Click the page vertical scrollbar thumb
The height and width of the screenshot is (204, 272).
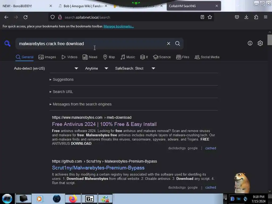[x=270, y=40]
